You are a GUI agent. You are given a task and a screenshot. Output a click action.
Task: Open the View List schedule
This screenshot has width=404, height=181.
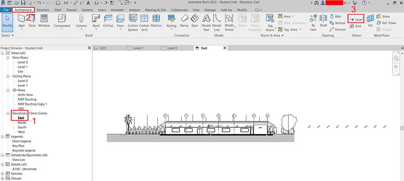(19, 160)
